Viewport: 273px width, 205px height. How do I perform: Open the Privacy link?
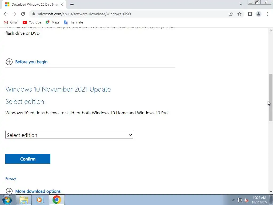(11, 179)
